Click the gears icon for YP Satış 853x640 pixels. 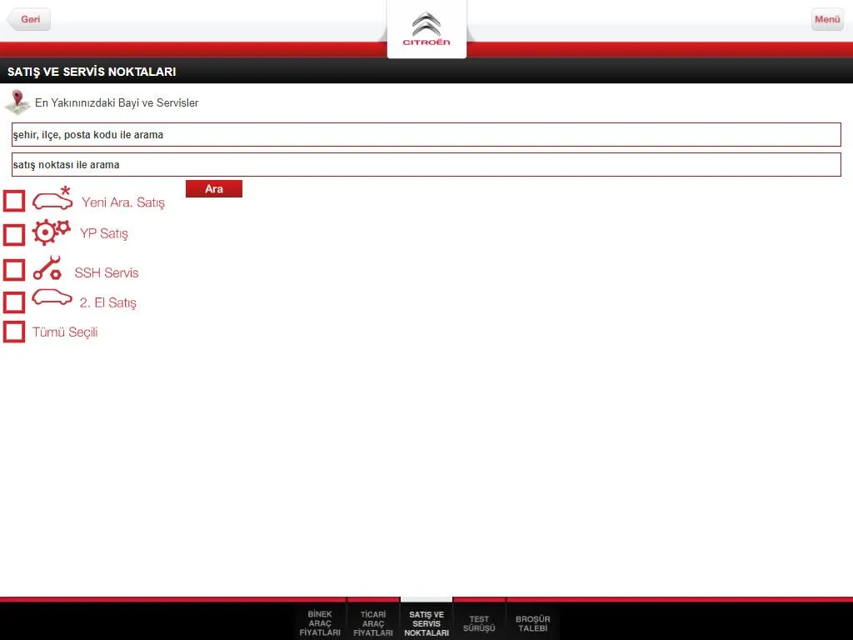click(52, 232)
